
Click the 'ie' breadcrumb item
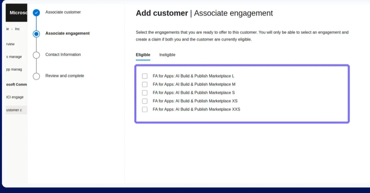click(x=7, y=29)
